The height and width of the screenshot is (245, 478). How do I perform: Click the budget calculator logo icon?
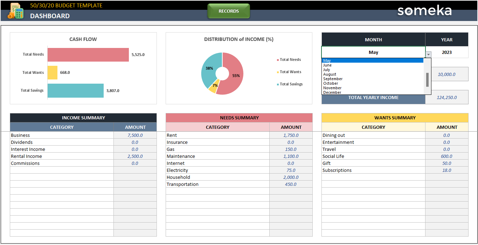point(15,11)
